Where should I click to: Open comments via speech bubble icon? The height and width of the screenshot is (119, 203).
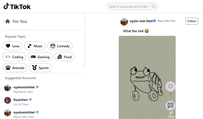tap(170, 106)
